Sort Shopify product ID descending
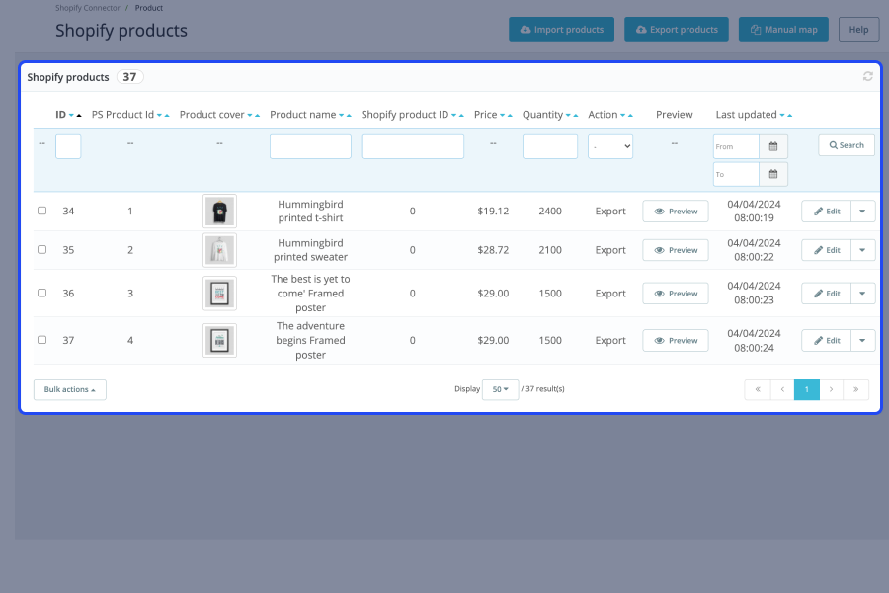This screenshot has width=889, height=593. pos(454,116)
